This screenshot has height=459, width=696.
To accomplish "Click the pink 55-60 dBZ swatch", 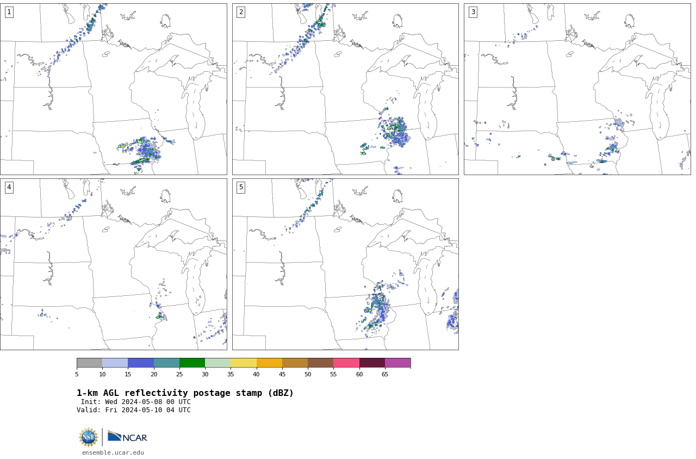I will (x=346, y=363).
